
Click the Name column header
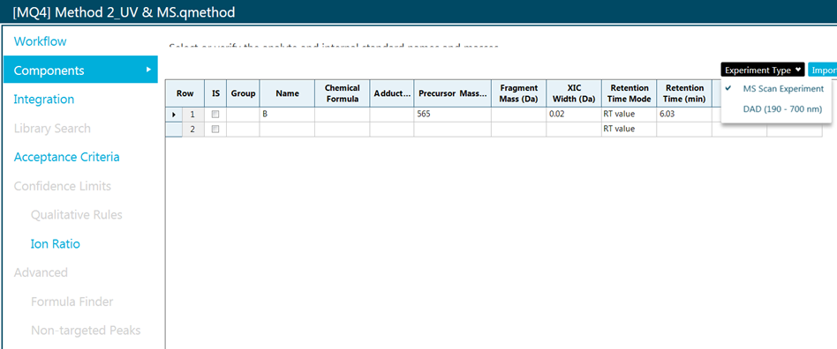click(x=287, y=93)
